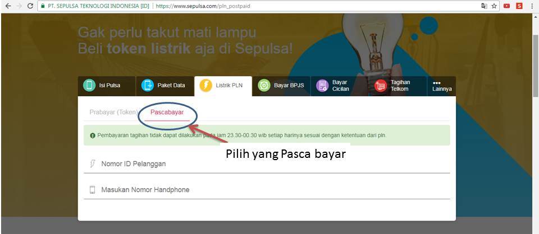539x234 pixels.
Task: Switch to the Paket Data tab
Action: click(165, 86)
